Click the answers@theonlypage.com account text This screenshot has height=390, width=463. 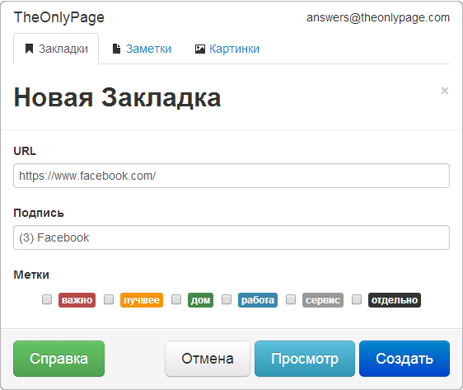click(378, 18)
